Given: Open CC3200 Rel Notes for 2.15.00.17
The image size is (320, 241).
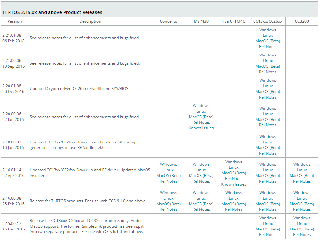Looking at the screenshot, I should click(302, 235).
